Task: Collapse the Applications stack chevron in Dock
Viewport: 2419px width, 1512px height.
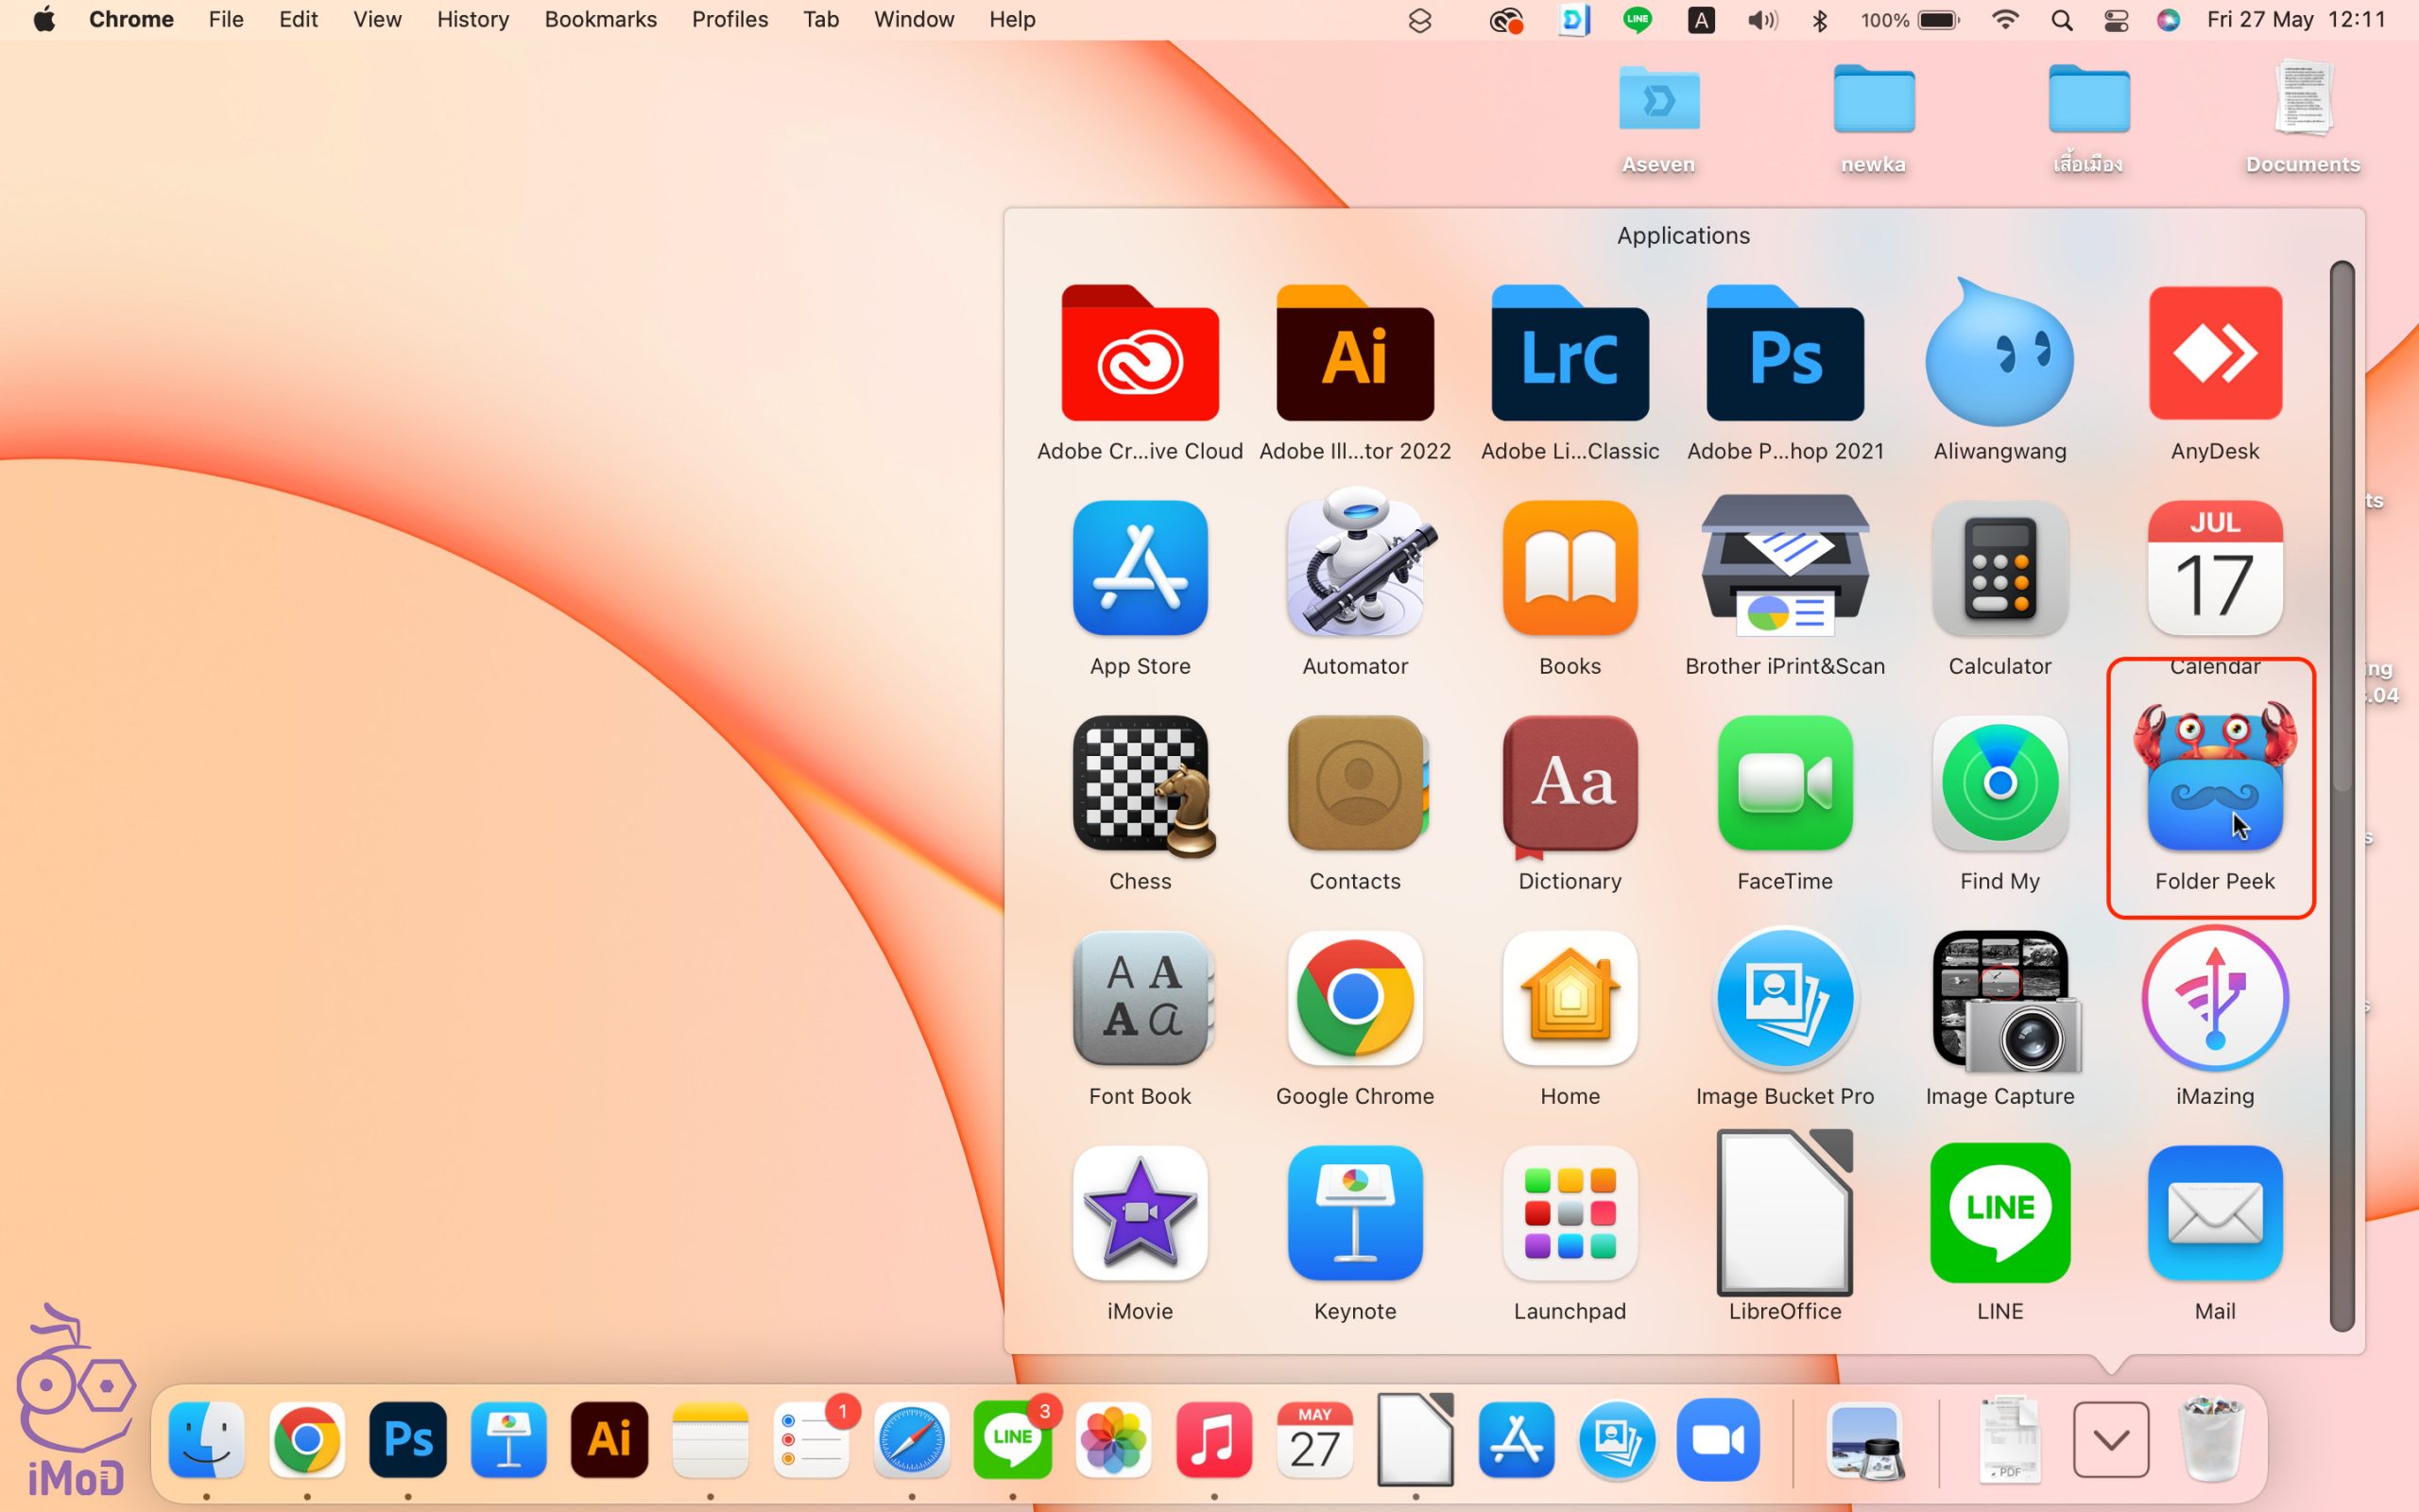Action: [x=2110, y=1440]
